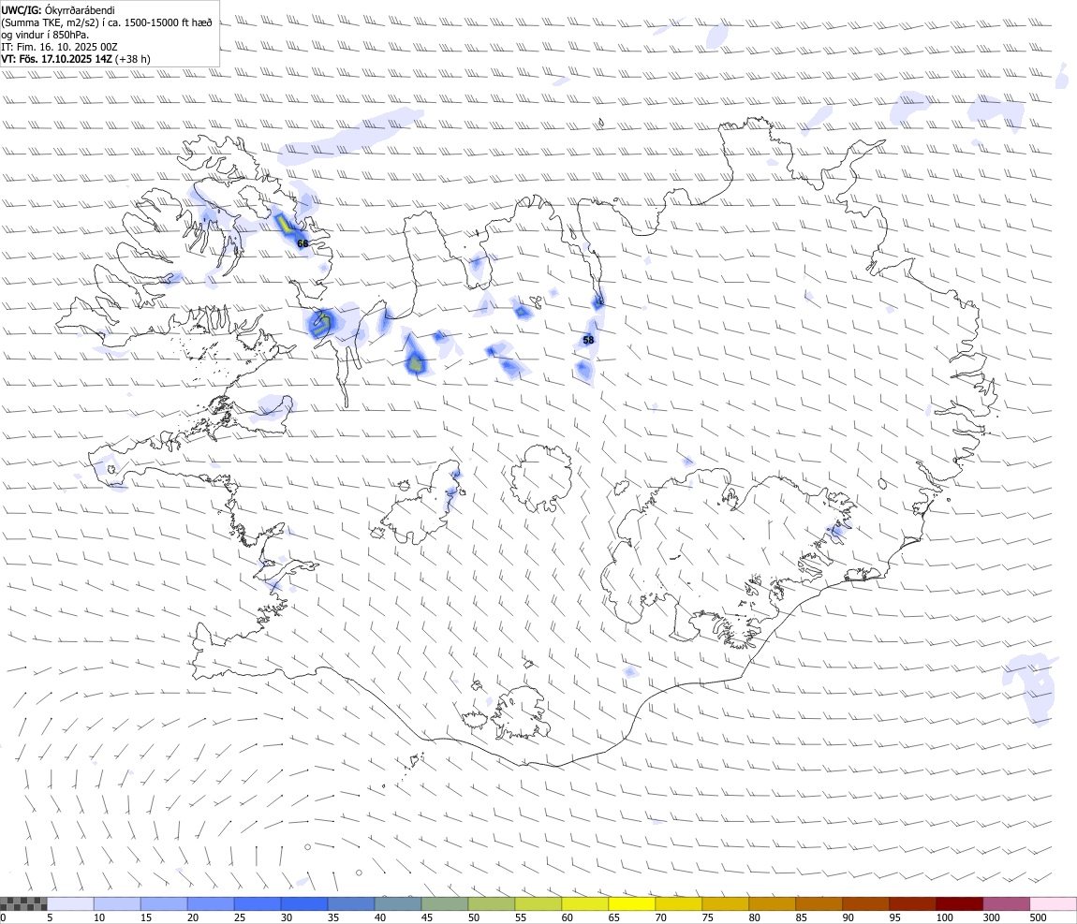Click the "IT: Fim. 16. 10. 2025 00Z" line
1077x924 pixels.
pos(60,47)
